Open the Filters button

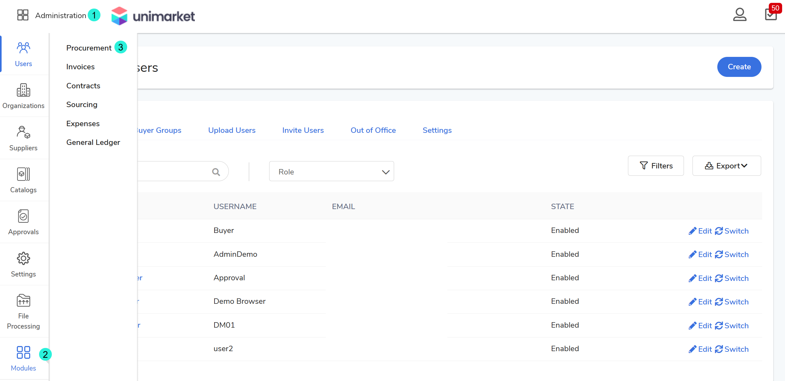(656, 166)
